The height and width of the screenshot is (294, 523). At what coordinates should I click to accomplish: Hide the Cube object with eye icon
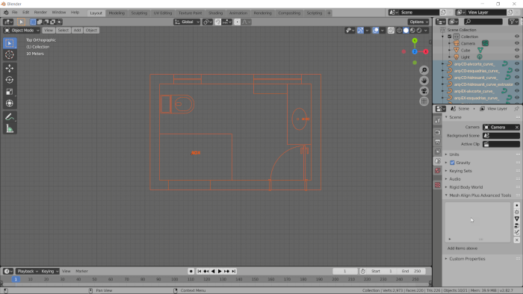[517, 50]
